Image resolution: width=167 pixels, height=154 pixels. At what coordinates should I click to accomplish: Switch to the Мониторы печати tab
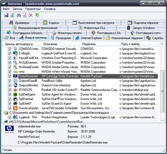tap(67, 33)
